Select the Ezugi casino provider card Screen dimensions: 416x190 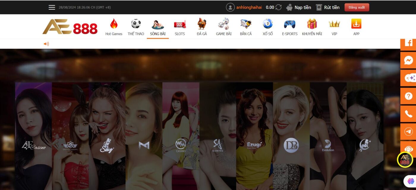point(254,136)
